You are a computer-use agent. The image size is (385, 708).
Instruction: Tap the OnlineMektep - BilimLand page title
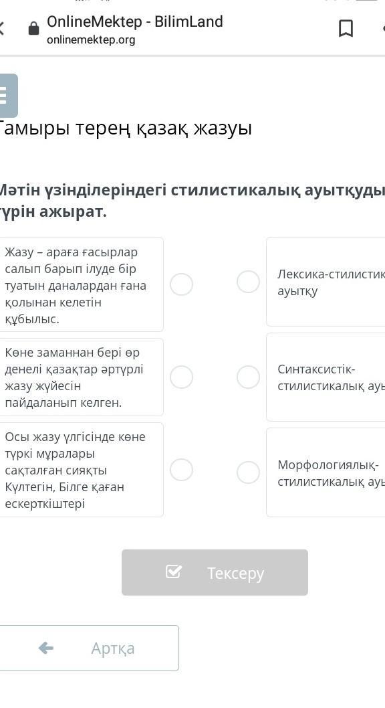tap(135, 21)
